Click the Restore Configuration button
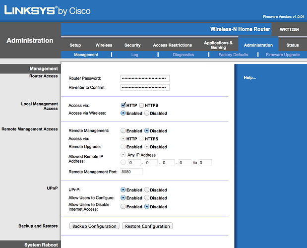Image resolution: width=307 pixels, height=248 pixels. tap(147, 226)
